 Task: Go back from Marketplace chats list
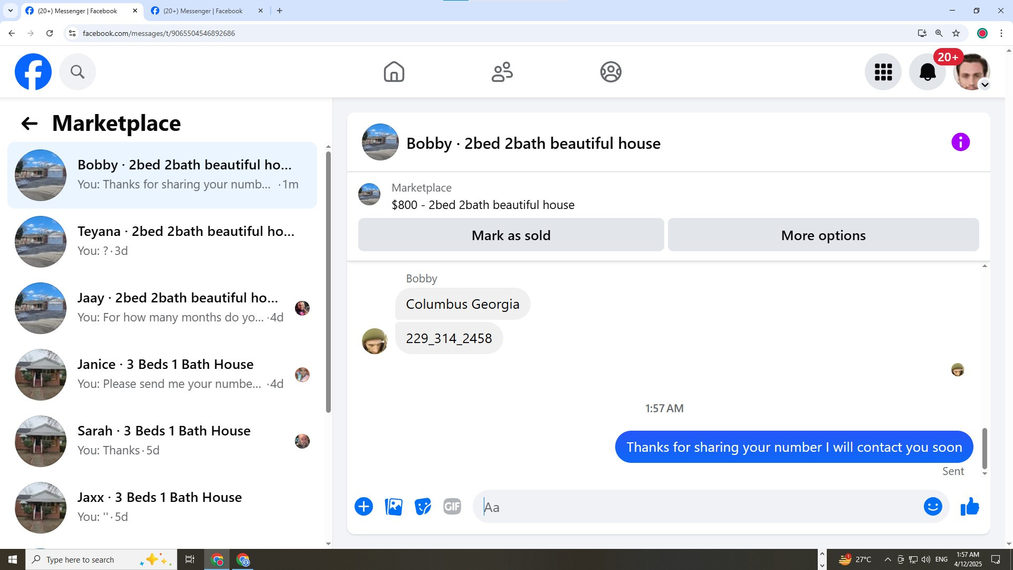[x=30, y=123]
